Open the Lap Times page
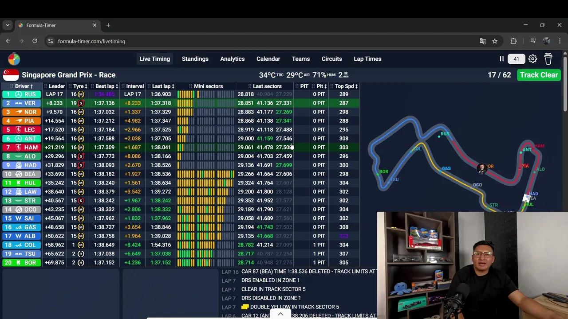 pyautogui.click(x=367, y=59)
